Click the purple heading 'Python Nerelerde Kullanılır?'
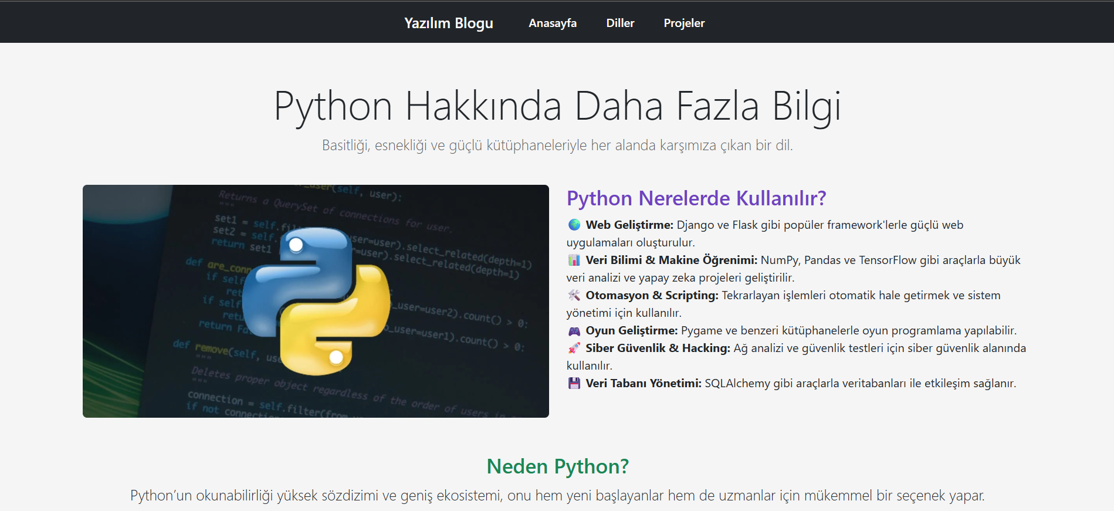The image size is (1114, 511). 696,198
